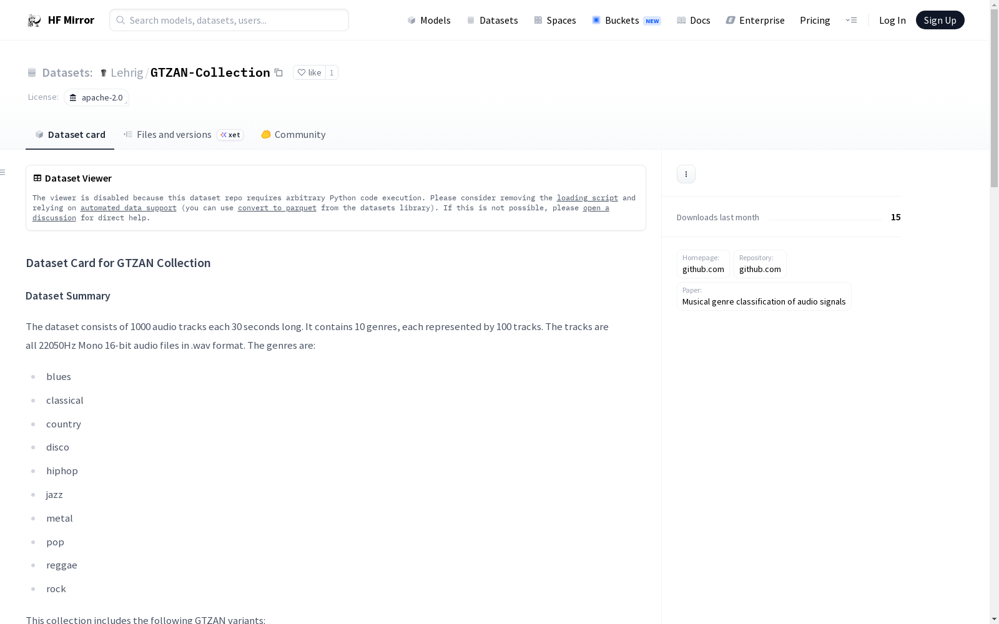Click the blues genre list item
The width and height of the screenshot is (999, 624).
click(x=59, y=377)
